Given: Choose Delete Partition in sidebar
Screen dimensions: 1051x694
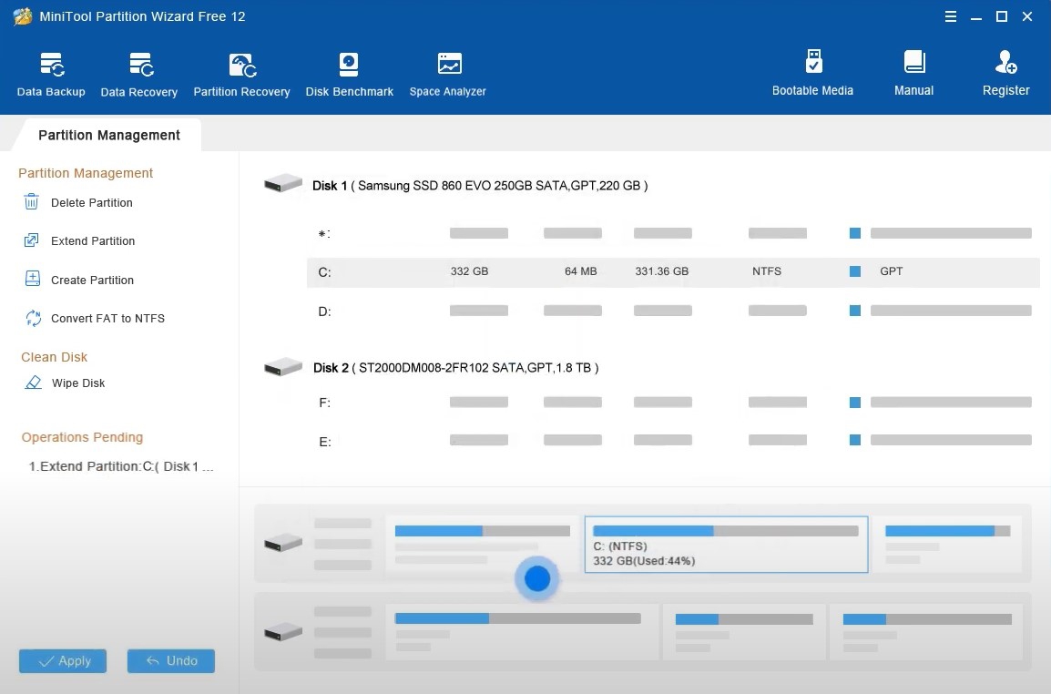Looking at the screenshot, I should (91, 202).
